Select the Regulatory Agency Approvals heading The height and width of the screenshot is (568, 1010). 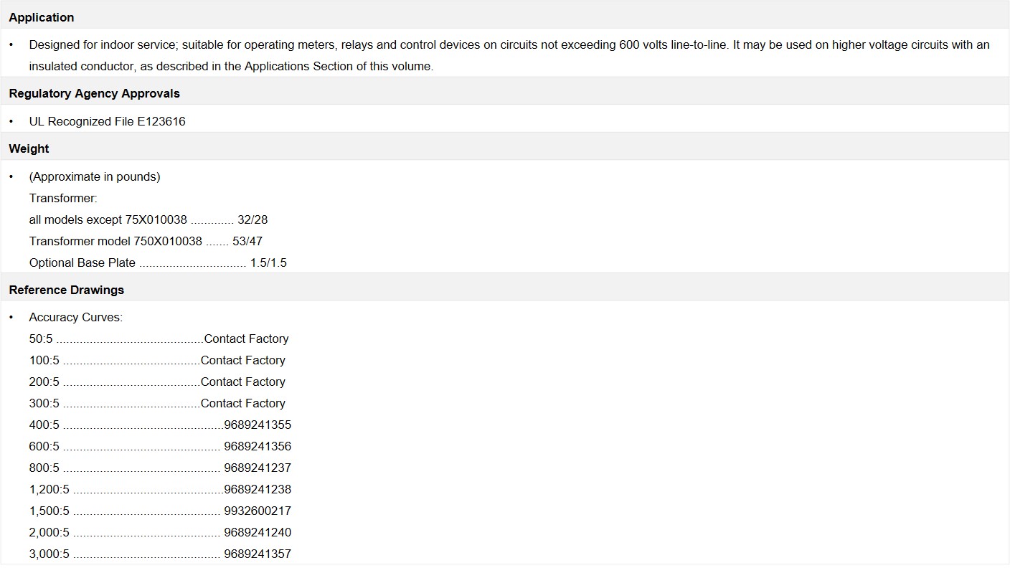94,93
